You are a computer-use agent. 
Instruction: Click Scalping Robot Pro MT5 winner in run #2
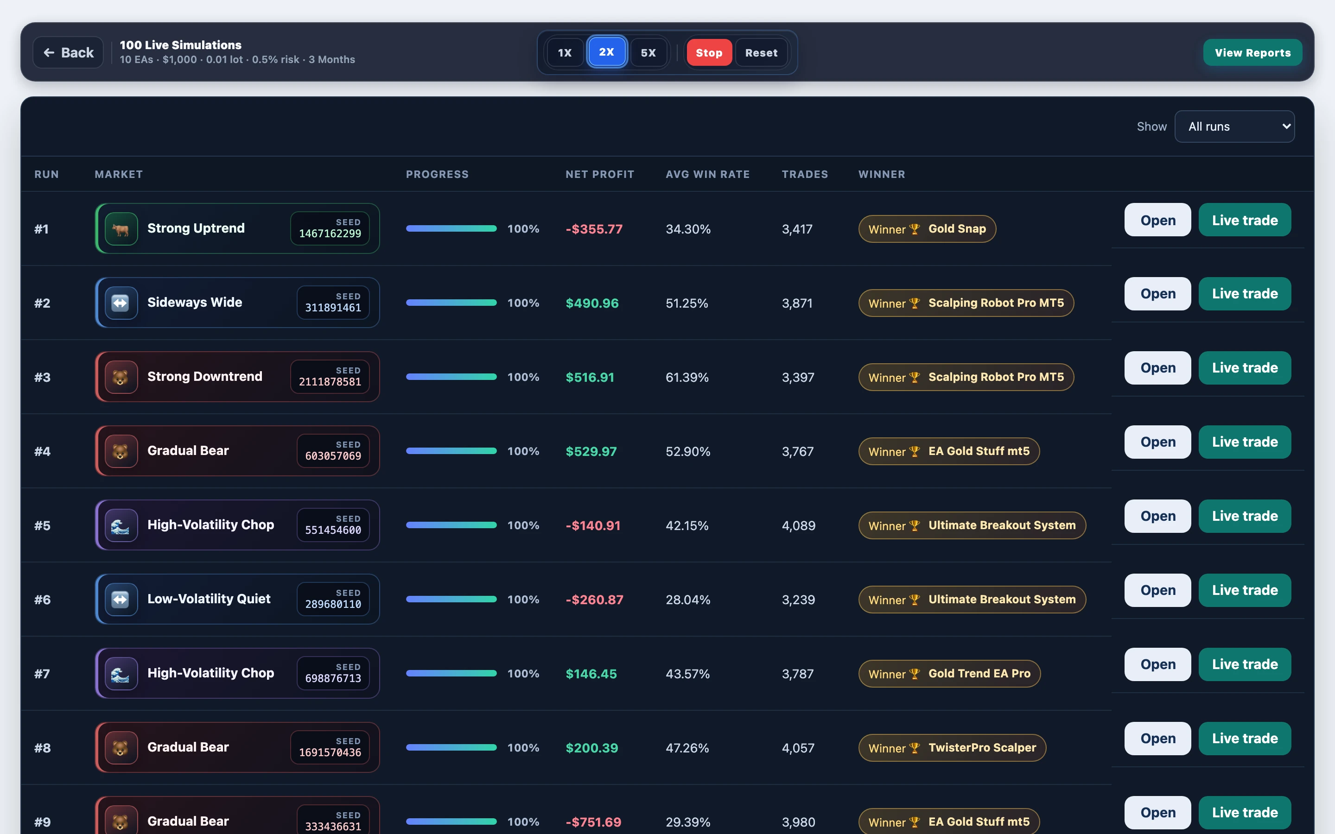point(966,303)
